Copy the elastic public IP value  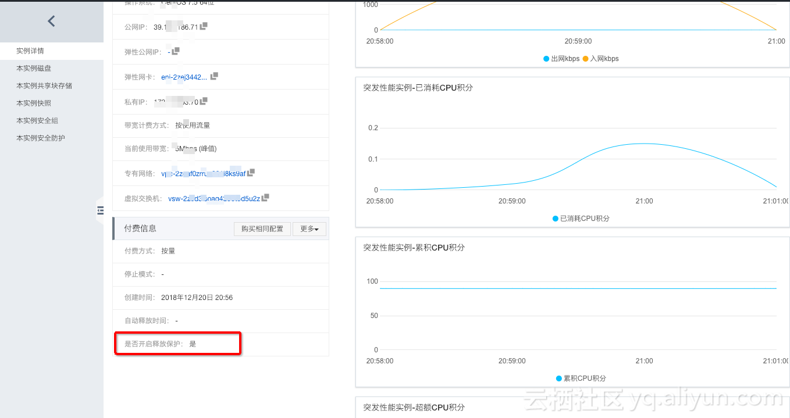[176, 51]
